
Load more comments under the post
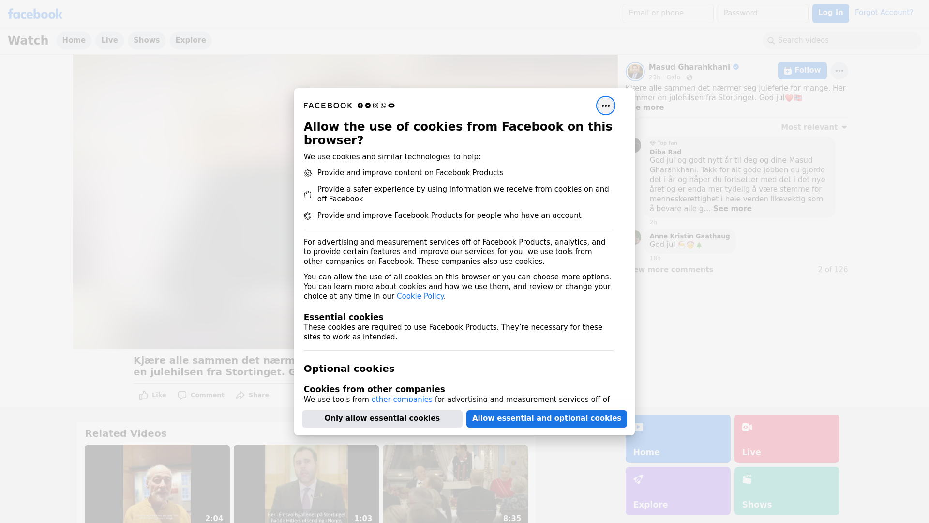coord(673,270)
